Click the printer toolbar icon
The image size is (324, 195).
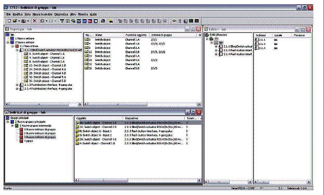[x=103, y=21]
